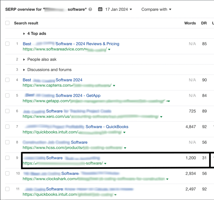Click the DR value 84 for getapp
The image size is (214, 200).
click(205, 95)
